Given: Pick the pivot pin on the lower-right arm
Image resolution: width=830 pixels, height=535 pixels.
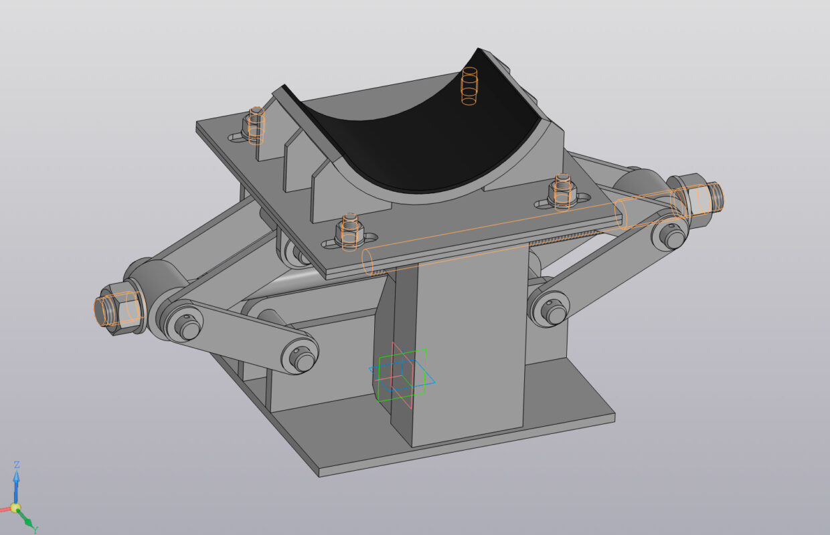Looking at the screenshot, I should [554, 309].
